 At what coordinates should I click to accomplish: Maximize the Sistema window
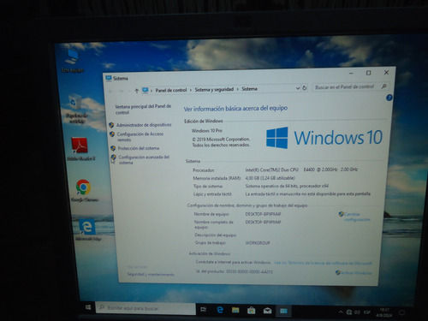point(368,73)
